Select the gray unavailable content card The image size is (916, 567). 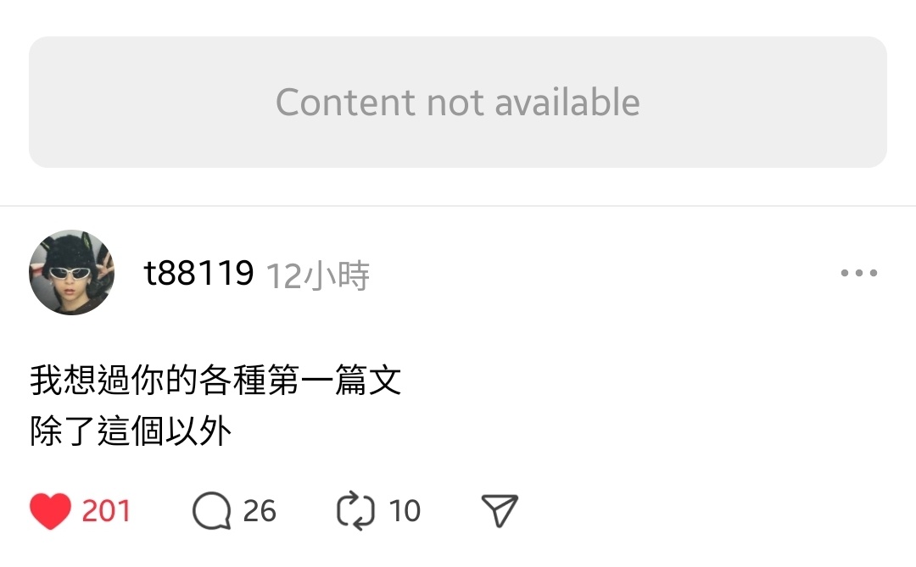point(458,103)
